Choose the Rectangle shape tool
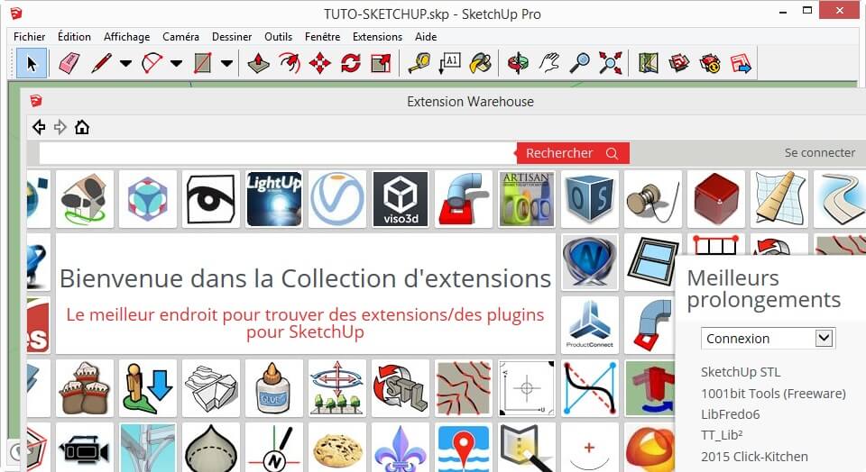The width and height of the screenshot is (866, 472). tap(202, 63)
